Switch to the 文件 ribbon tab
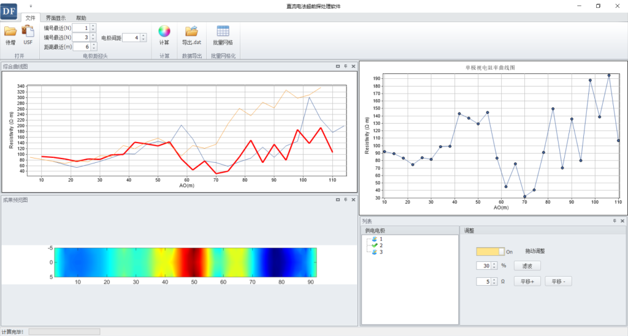Image resolution: width=628 pixels, height=336 pixels. coord(31,18)
